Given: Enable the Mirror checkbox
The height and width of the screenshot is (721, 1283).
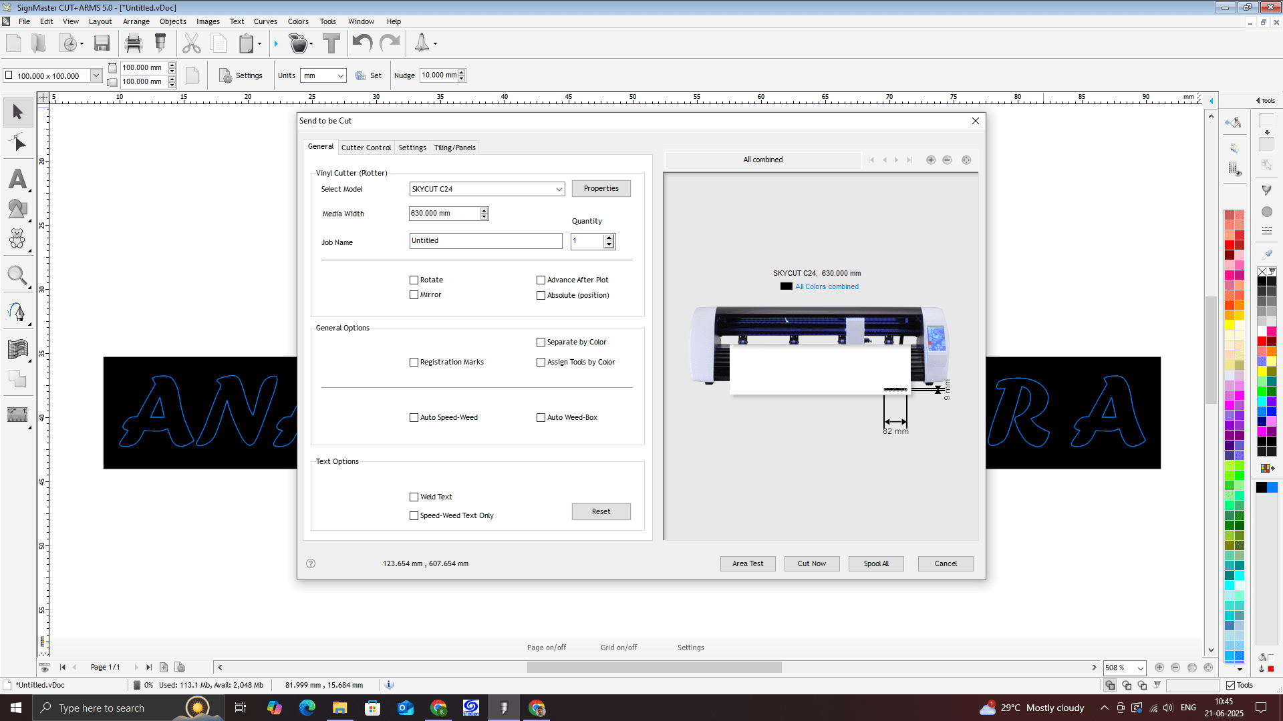Looking at the screenshot, I should coord(414,295).
